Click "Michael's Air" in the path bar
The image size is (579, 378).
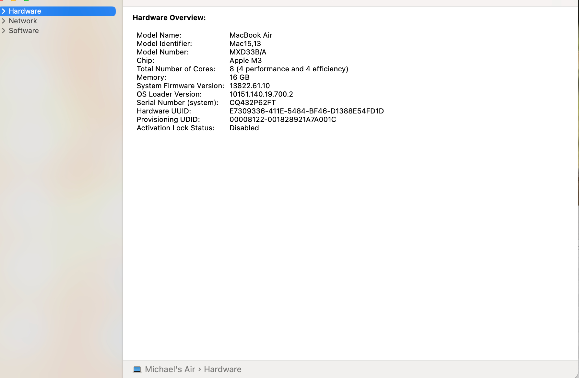coord(170,369)
